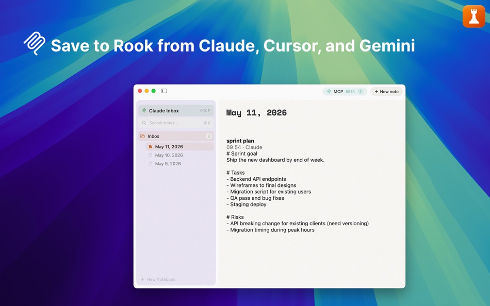Click the '# Tasks' line
Viewport: 490px width, 306px height.
tap(236, 173)
